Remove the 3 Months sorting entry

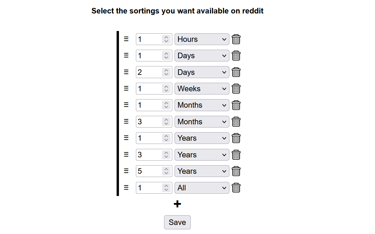pos(236,122)
